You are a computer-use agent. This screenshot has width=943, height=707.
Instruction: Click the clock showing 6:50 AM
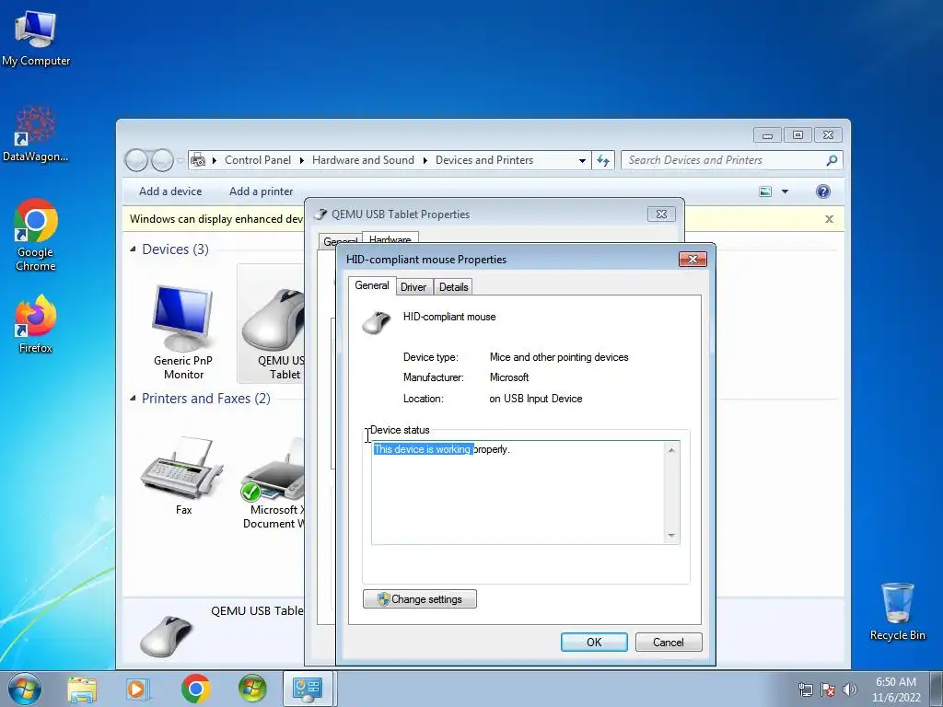[x=896, y=689]
